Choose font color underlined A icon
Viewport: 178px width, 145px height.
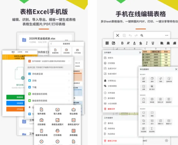tap(134, 43)
